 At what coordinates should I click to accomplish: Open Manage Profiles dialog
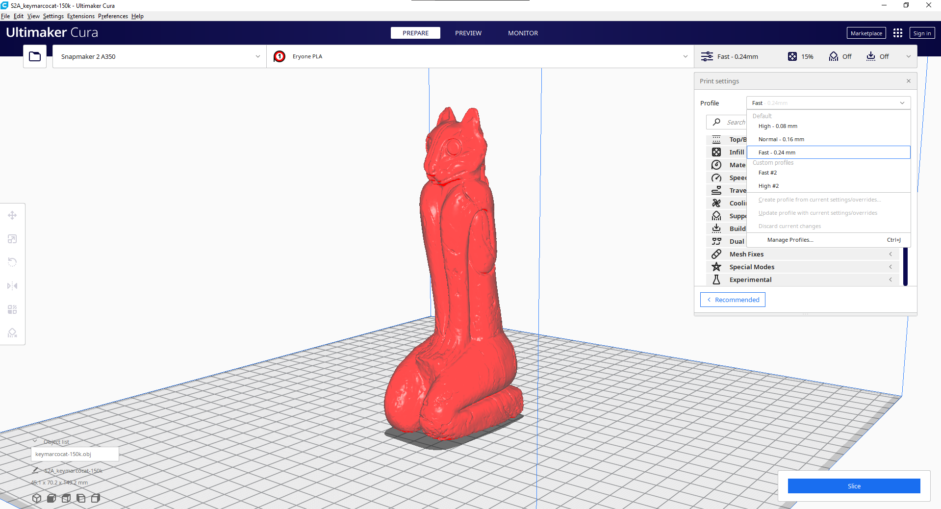[828, 240]
